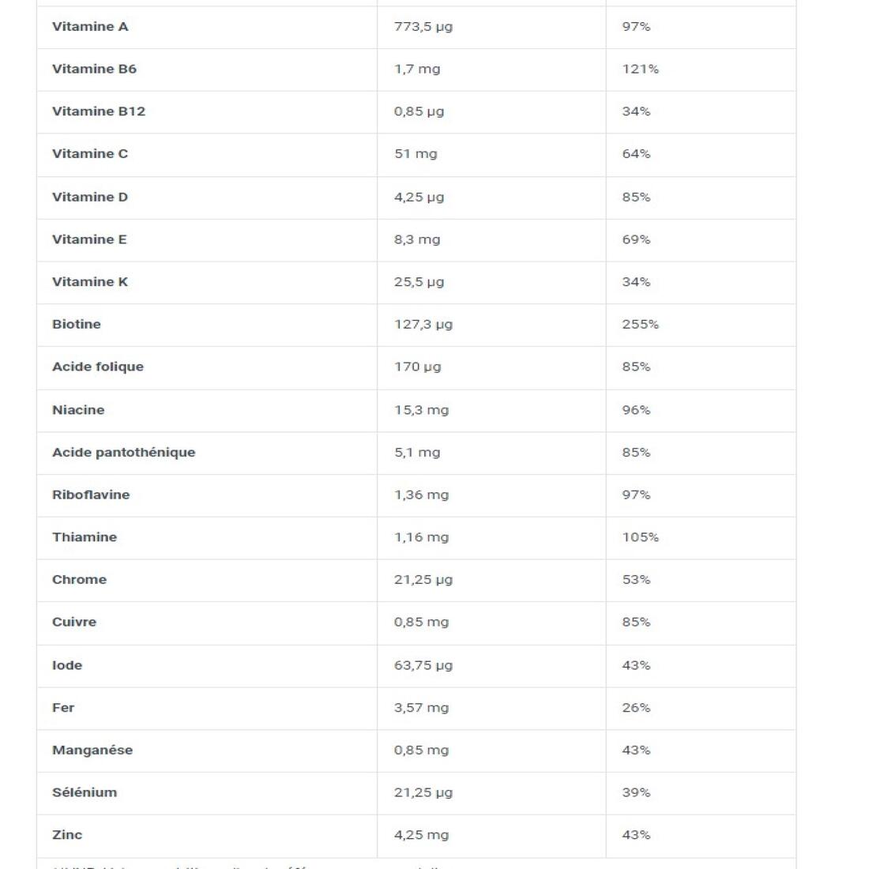Select the Sélénium 39% value
This screenshot has width=869, height=869.
(x=636, y=792)
